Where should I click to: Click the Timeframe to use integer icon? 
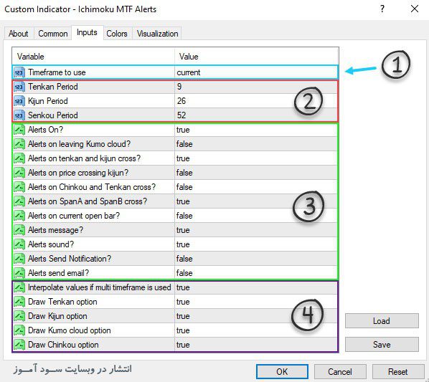tap(19, 72)
